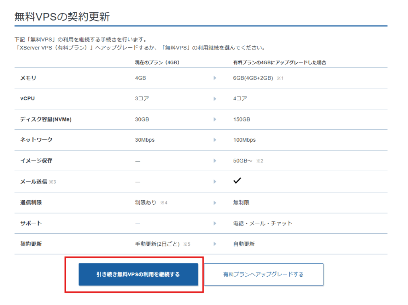Click the checkmark in the メール送信 row

point(237,181)
